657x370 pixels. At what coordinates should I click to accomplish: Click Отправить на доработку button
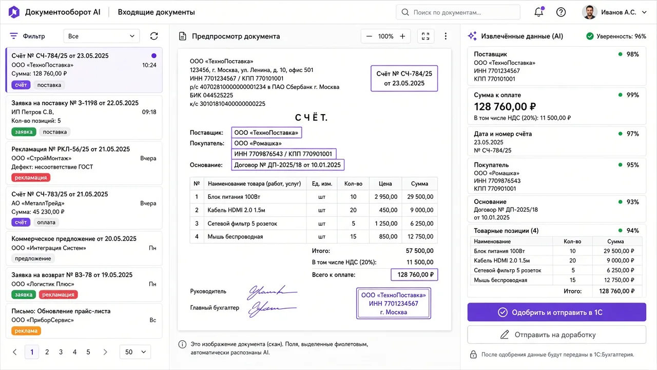(556, 335)
